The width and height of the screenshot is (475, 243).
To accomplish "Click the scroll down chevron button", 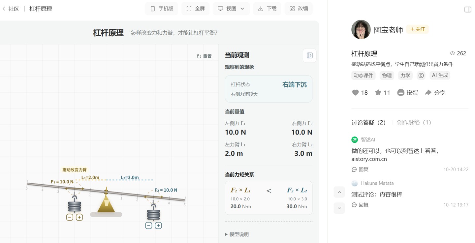I will tap(339, 208).
